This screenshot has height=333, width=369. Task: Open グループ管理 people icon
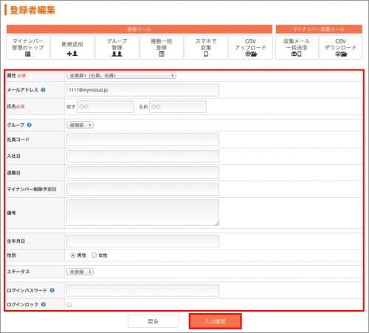coord(117,54)
